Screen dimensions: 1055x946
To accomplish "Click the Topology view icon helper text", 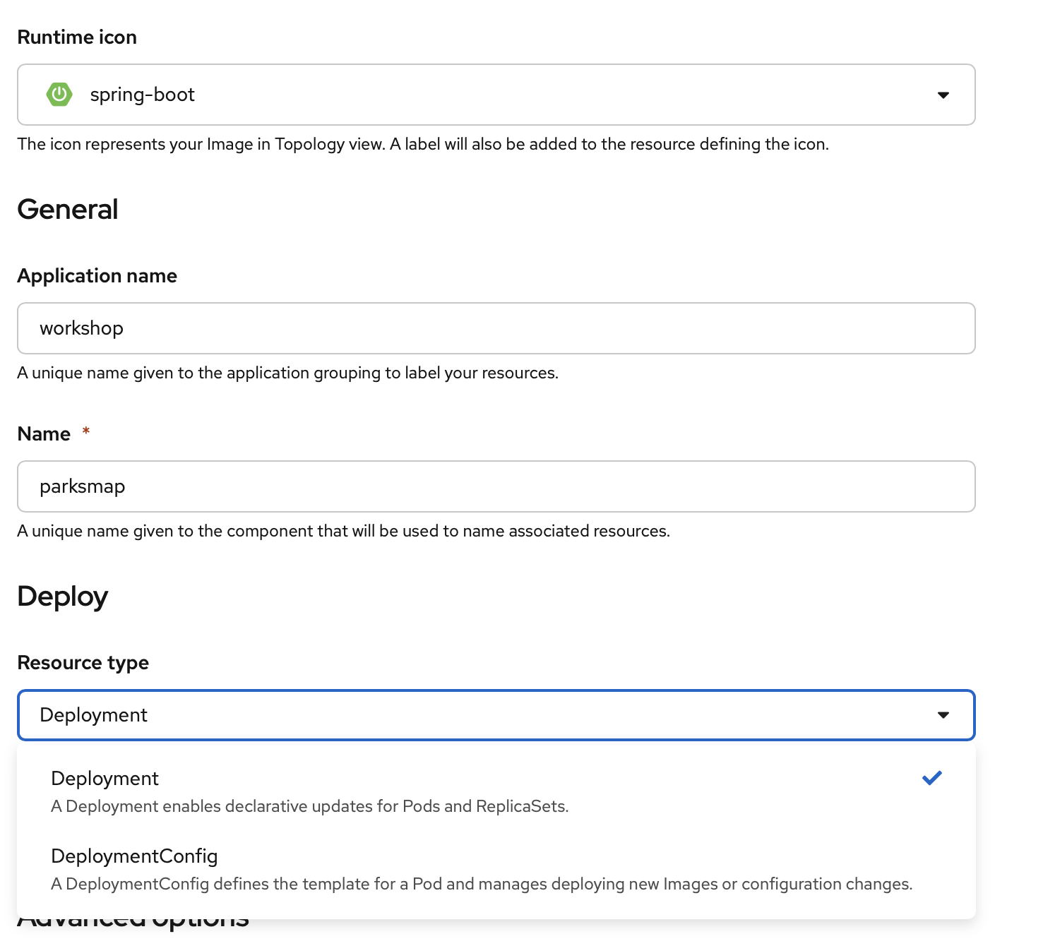I will pyautogui.click(x=422, y=145).
